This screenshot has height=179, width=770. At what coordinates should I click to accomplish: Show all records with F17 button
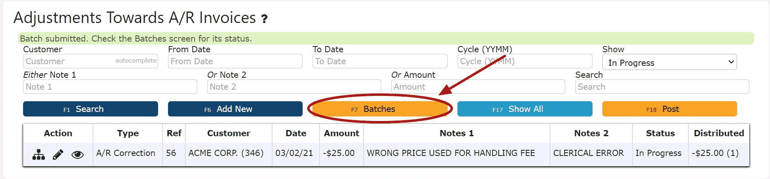point(525,109)
